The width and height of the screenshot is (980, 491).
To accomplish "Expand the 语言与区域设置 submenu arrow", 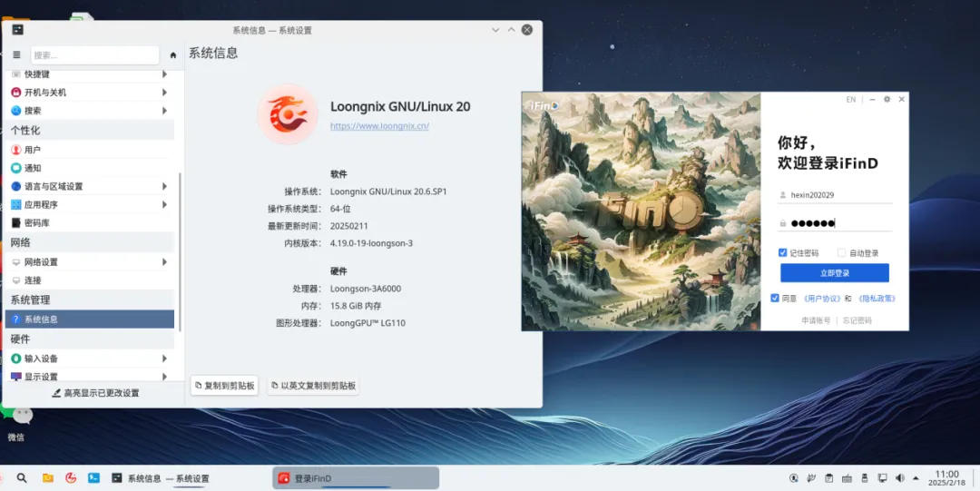I will point(164,186).
